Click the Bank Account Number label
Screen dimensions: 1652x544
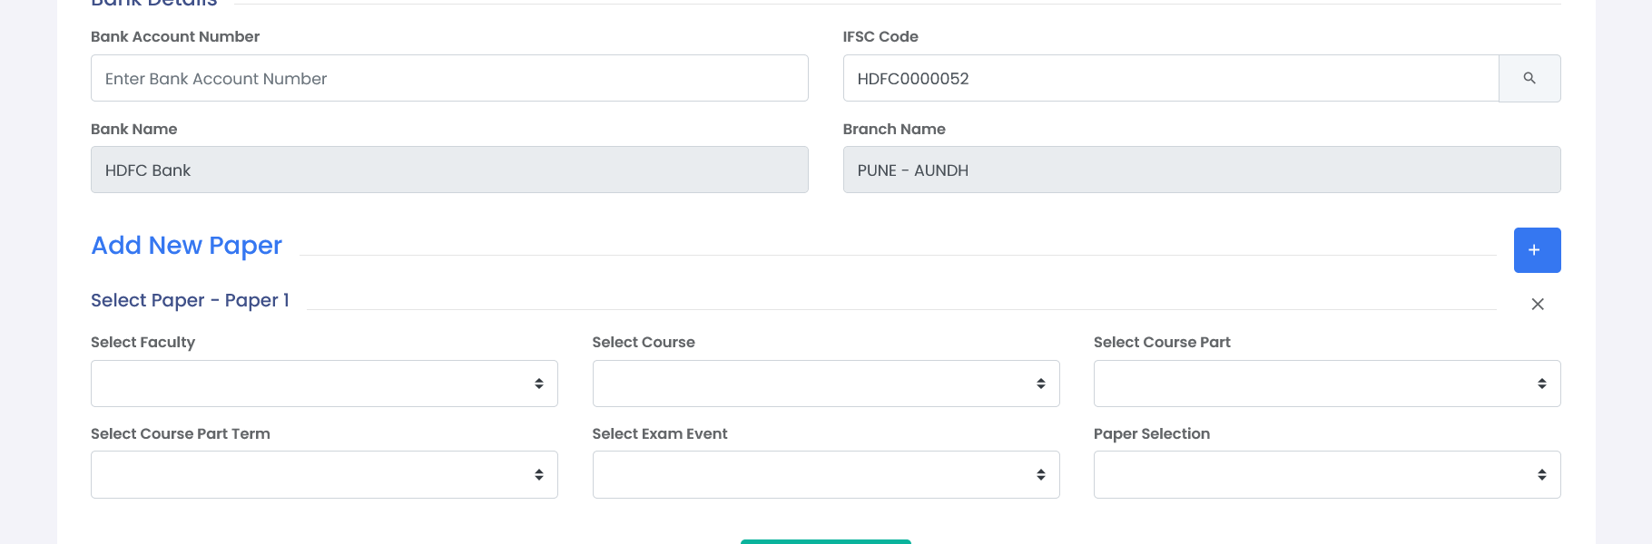pyautogui.click(x=175, y=36)
